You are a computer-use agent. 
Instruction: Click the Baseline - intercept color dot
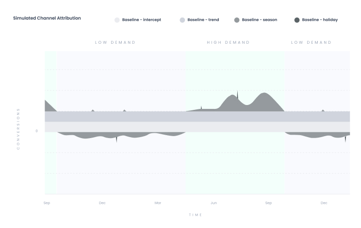(117, 20)
